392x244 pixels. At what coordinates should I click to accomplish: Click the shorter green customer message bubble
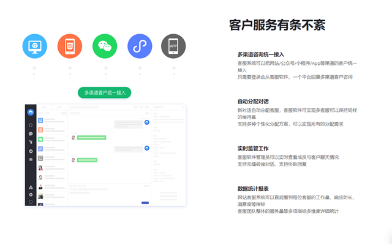(87, 160)
